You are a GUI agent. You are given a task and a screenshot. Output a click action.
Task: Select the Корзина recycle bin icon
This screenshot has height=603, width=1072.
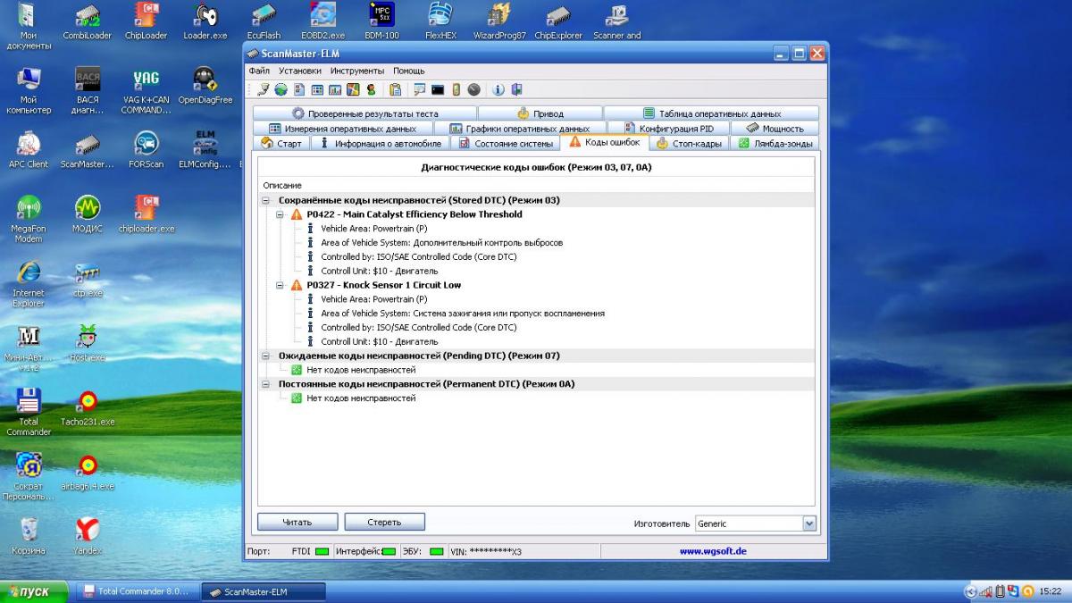point(28,536)
